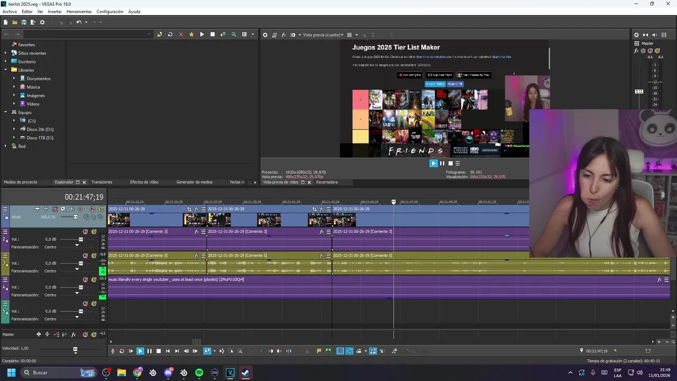Pause the preview under the video
The height and width of the screenshot is (381, 677).
coord(442,164)
